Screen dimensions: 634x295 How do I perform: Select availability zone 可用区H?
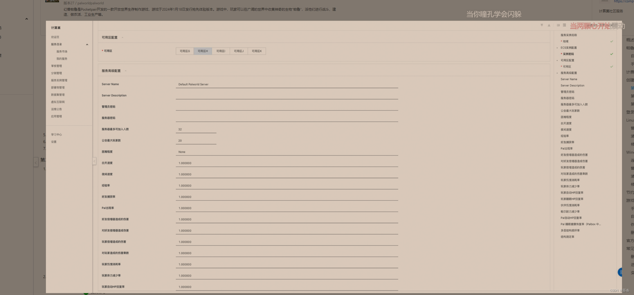tap(203, 51)
